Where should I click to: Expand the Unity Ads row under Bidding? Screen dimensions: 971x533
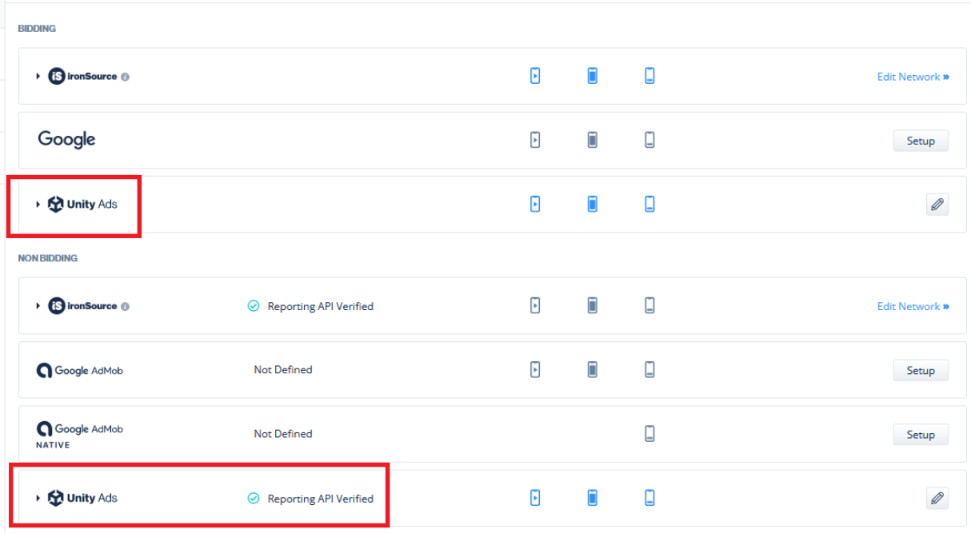[x=38, y=205]
